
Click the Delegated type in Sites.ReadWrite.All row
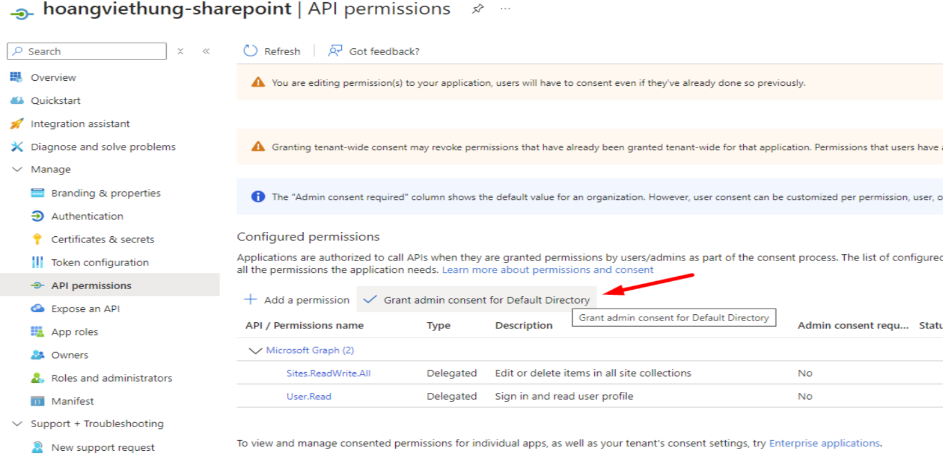[452, 373]
